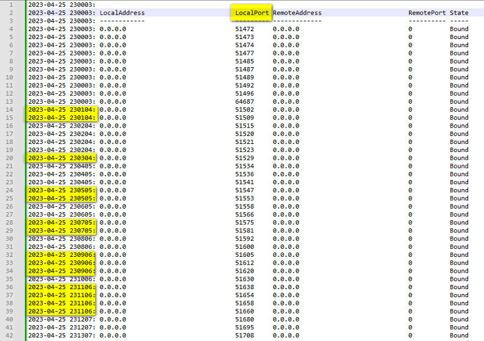The width and height of the screenshot is (484, 341).
Task: Click the remote port 0 in port 51600 row
Action: tap(410, 246)
